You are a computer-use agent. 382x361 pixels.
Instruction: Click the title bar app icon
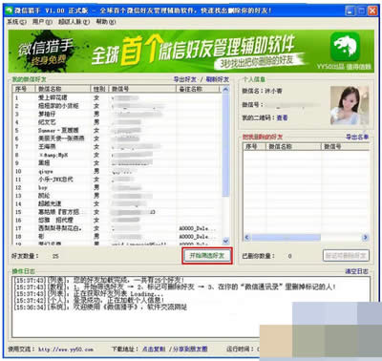pyautogui.click(x=10, y=11)
